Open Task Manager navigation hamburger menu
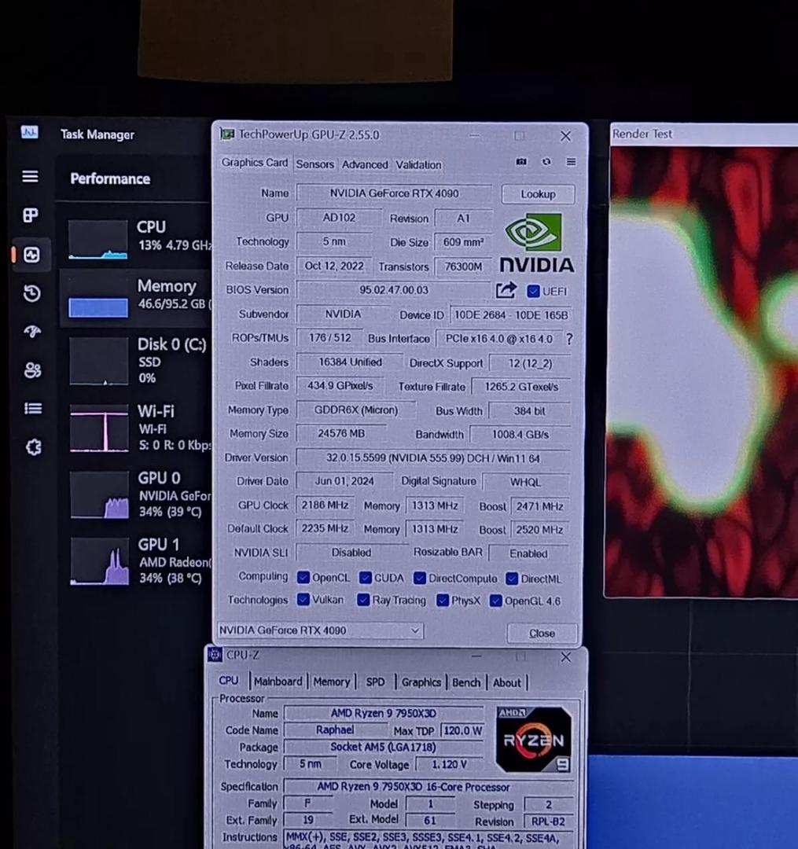Image resolution: width=798 pixels, height=849 pixels. pyautogui.click(x=31, y=177)
